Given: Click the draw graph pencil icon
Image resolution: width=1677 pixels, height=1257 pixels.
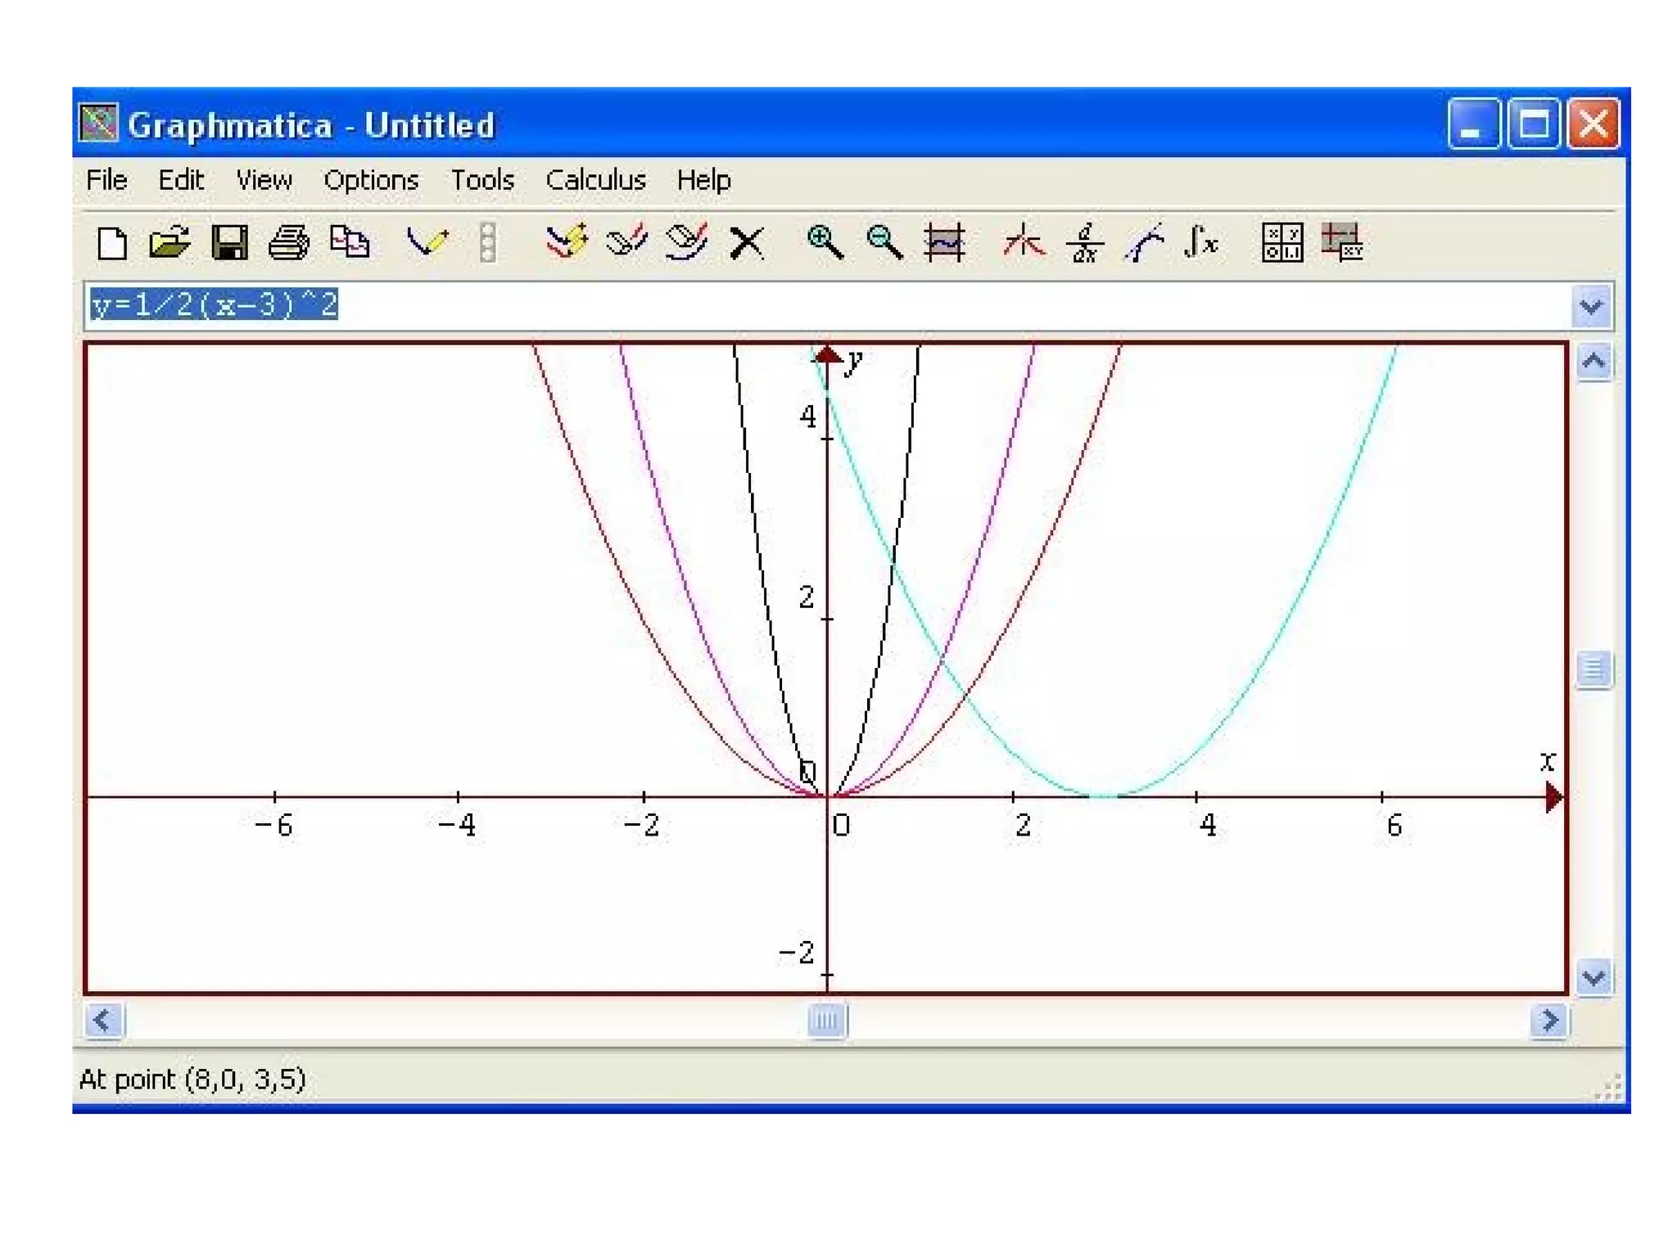Looking at the screenshot, I should pos(427,243).
